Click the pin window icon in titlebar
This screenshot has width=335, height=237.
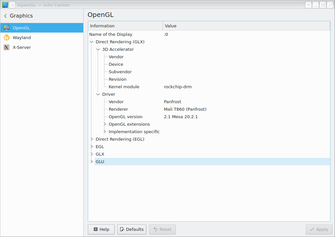pyautogui.click(x=12, y=5)
